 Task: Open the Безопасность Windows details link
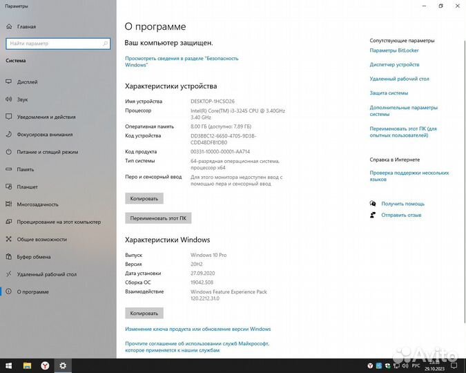pyautogui.click(x=182, y=61)
